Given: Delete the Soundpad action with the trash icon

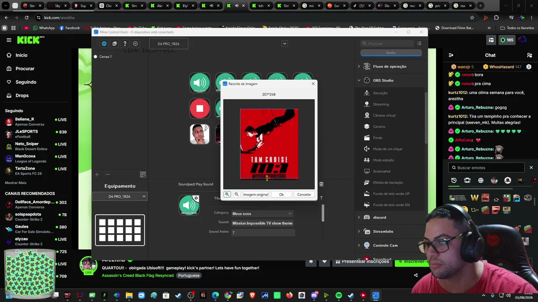Looking at the screenshot, I should (321, 184).
